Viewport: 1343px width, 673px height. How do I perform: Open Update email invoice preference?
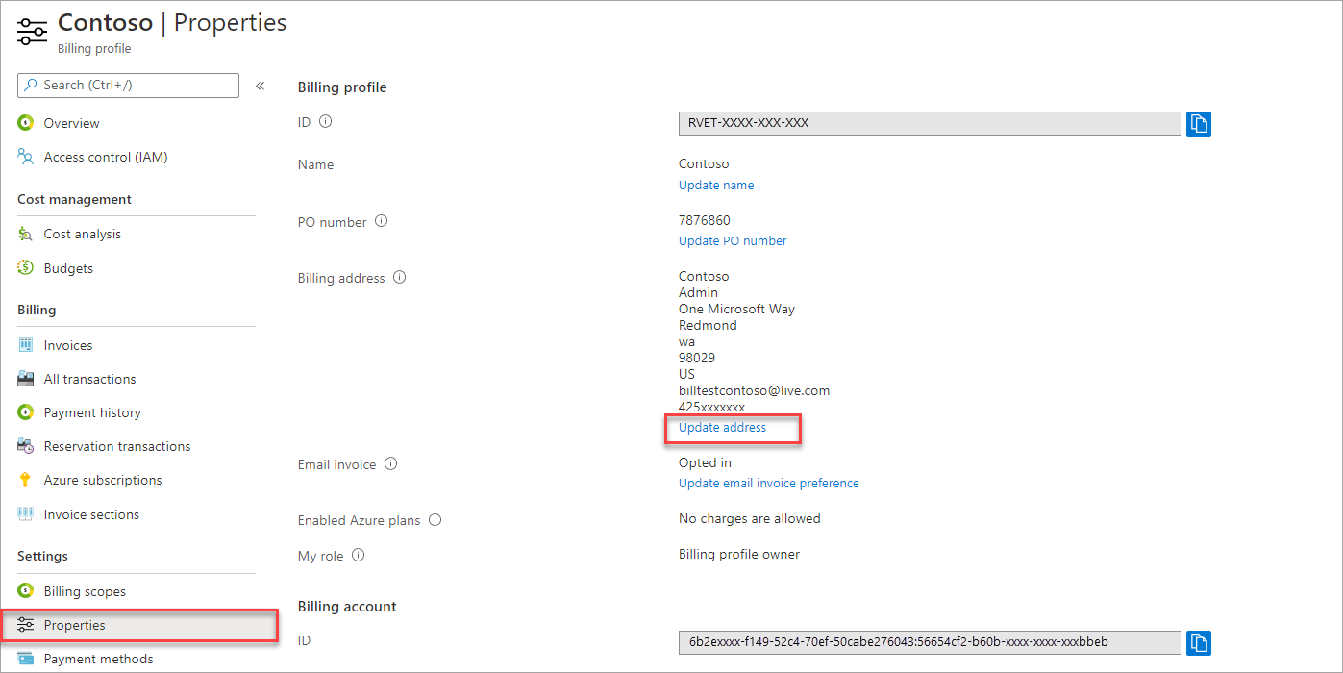(x=768, y=483)
